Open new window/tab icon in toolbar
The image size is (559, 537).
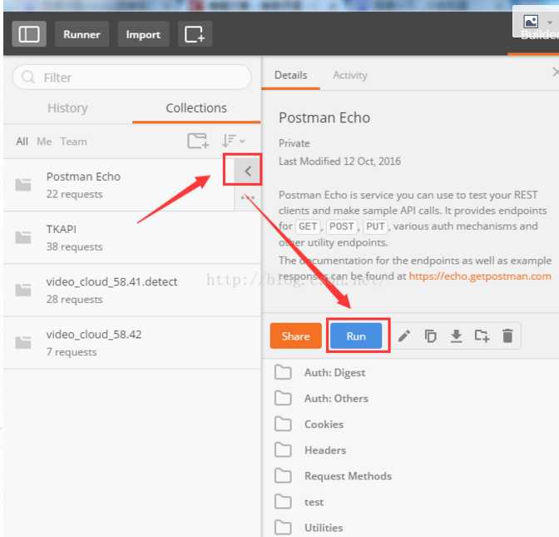pos(195,34)
